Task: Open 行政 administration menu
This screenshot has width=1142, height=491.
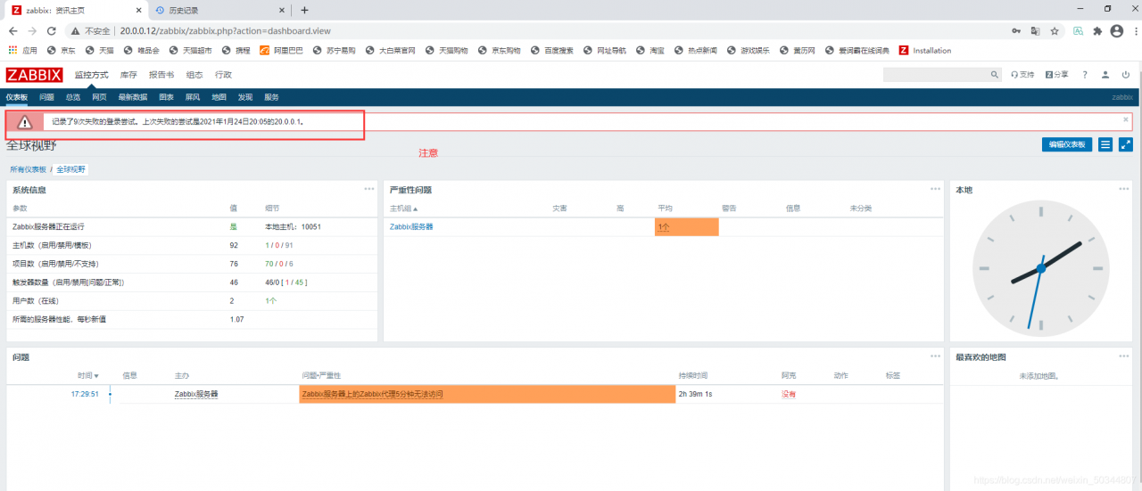Action: (x=223, y=75)
